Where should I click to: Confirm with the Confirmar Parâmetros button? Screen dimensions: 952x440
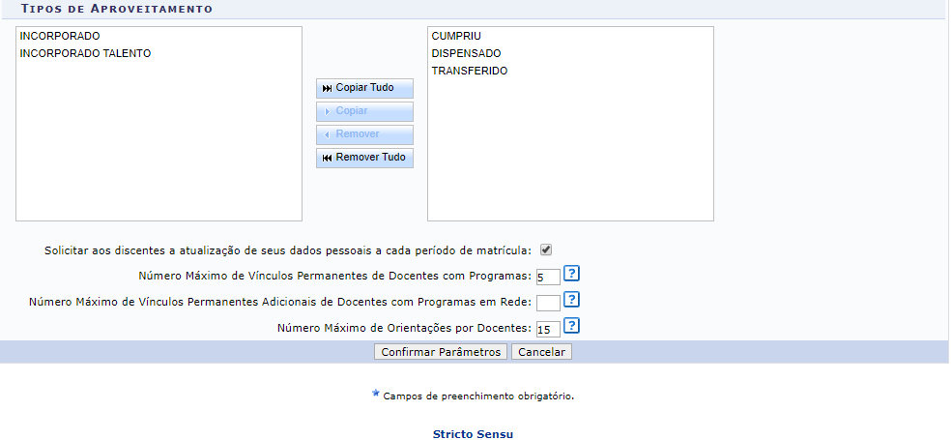(x=441, y=352)
